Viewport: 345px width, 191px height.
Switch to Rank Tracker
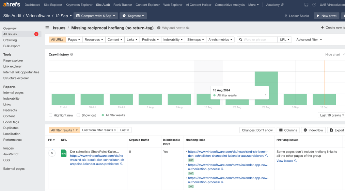coord(123,5)
